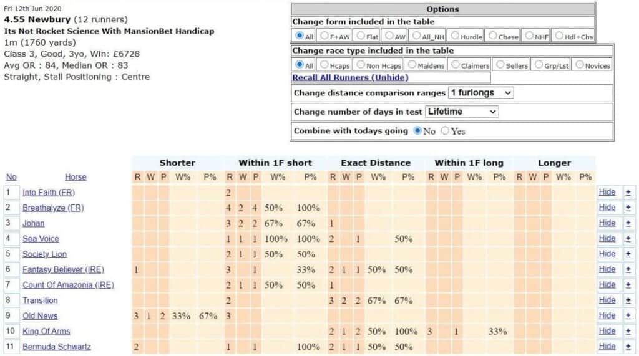Click the plus icon for Into Faith
Image resolution: width=639 pixels, height=356 pixels.
click(628, 192)
